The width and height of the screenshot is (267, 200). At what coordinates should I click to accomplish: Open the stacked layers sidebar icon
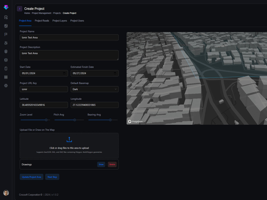(x=6, y=60)
